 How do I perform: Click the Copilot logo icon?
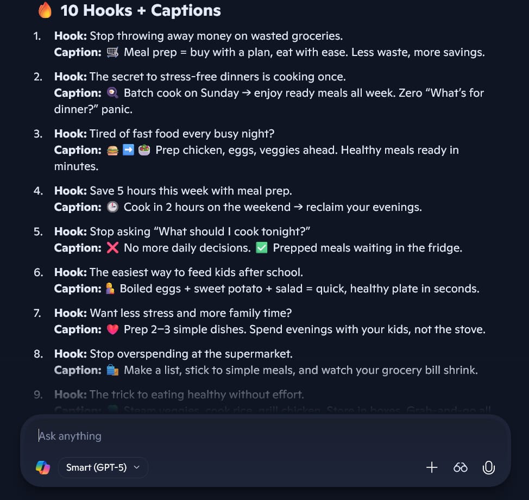pos(42,467)
